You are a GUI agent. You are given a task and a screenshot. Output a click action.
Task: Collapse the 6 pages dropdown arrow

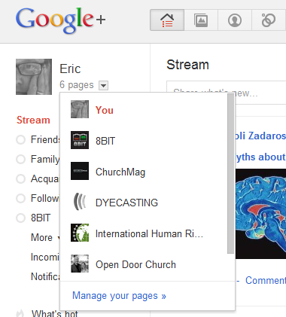point(103,85)
